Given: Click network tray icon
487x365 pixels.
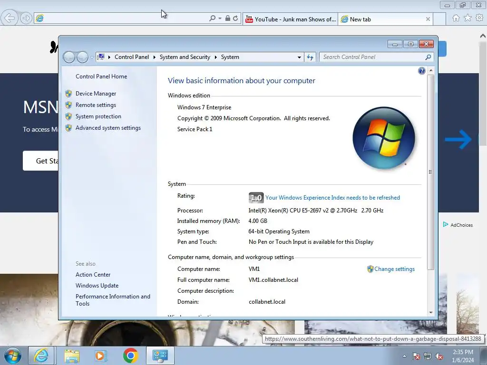Looking at the screenshot, I should click(428, 356).
